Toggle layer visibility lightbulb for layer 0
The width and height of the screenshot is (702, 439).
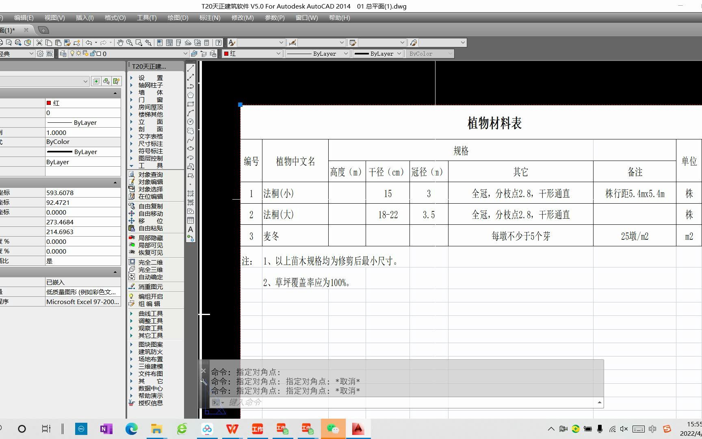click(x=73, y=53)
